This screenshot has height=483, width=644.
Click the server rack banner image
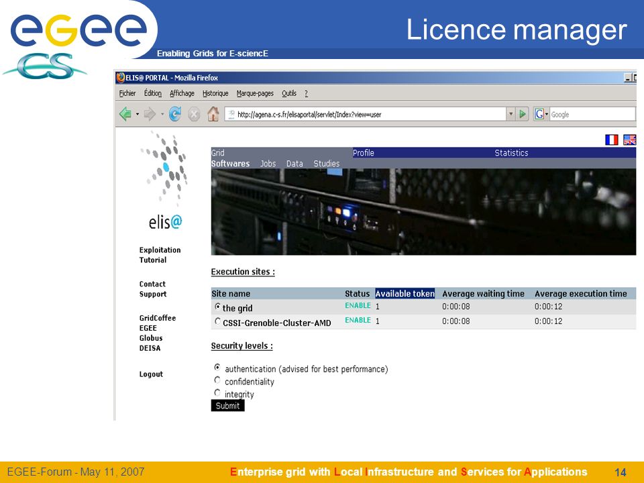click(x=423, y=212)
